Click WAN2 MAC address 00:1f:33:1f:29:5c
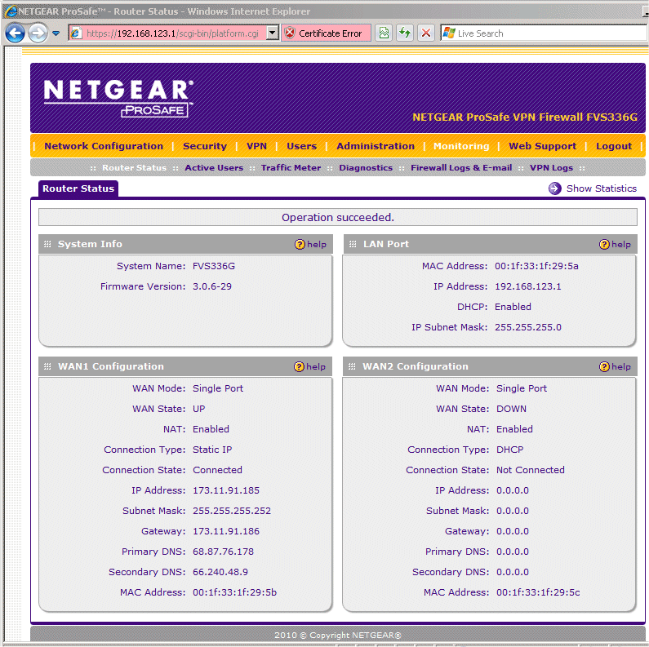Screen dimensions: 649x647 coord(538,592)
